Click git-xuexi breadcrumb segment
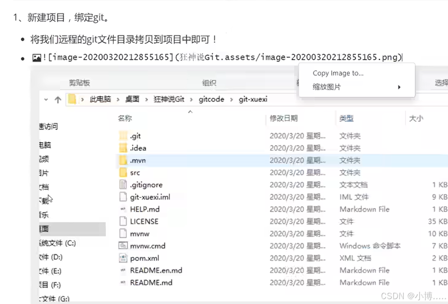448x304 pixels. (x=253, y=99)
